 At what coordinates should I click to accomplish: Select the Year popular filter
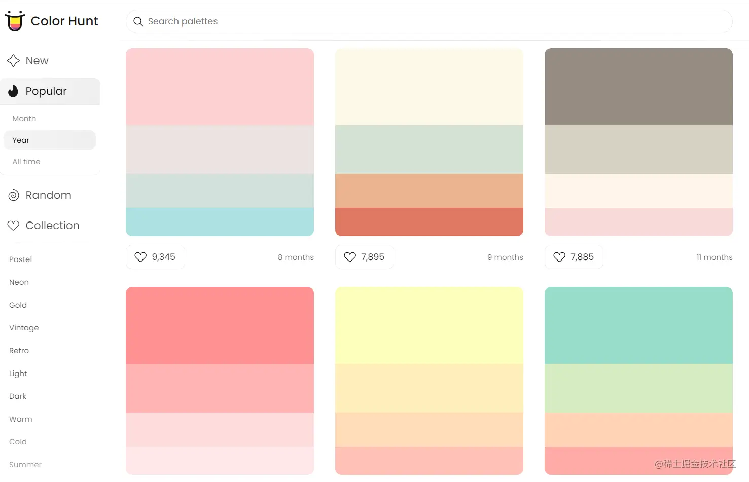tap(50, 140)
